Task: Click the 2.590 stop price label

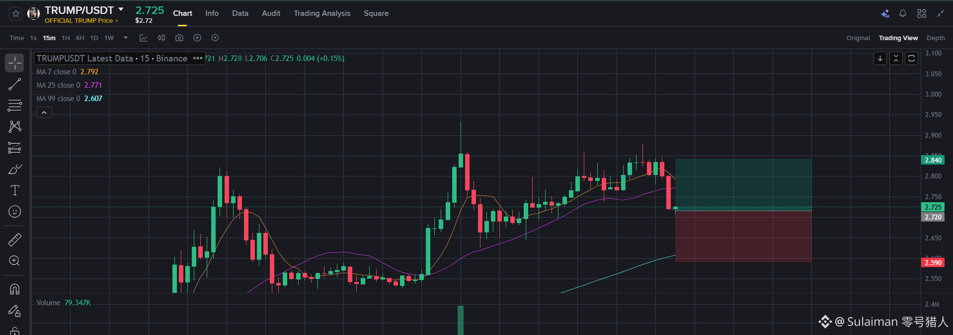Action: point(933,263)
